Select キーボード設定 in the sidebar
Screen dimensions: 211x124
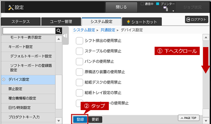(x=28, y=47)
